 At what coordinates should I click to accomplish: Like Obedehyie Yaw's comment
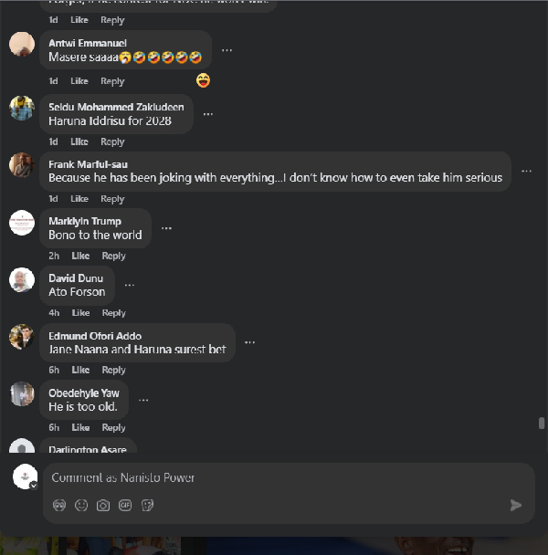pos(80,427)
